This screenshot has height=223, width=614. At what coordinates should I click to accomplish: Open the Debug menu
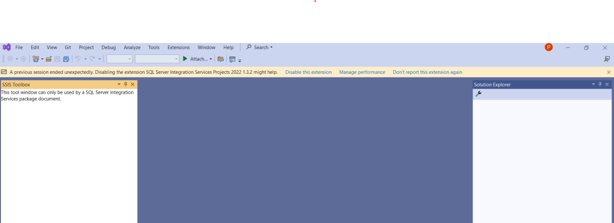108,47
